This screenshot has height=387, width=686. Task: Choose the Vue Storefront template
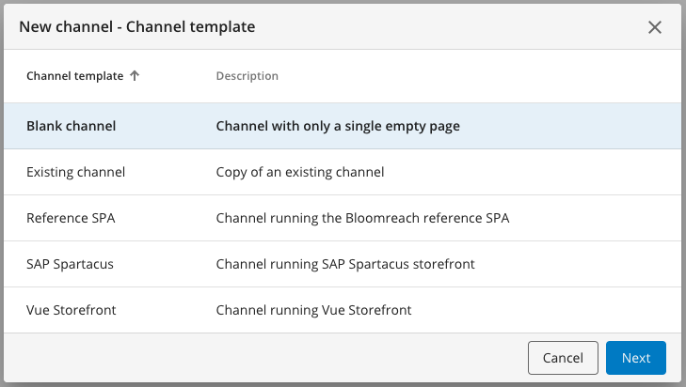coord(72,310)
